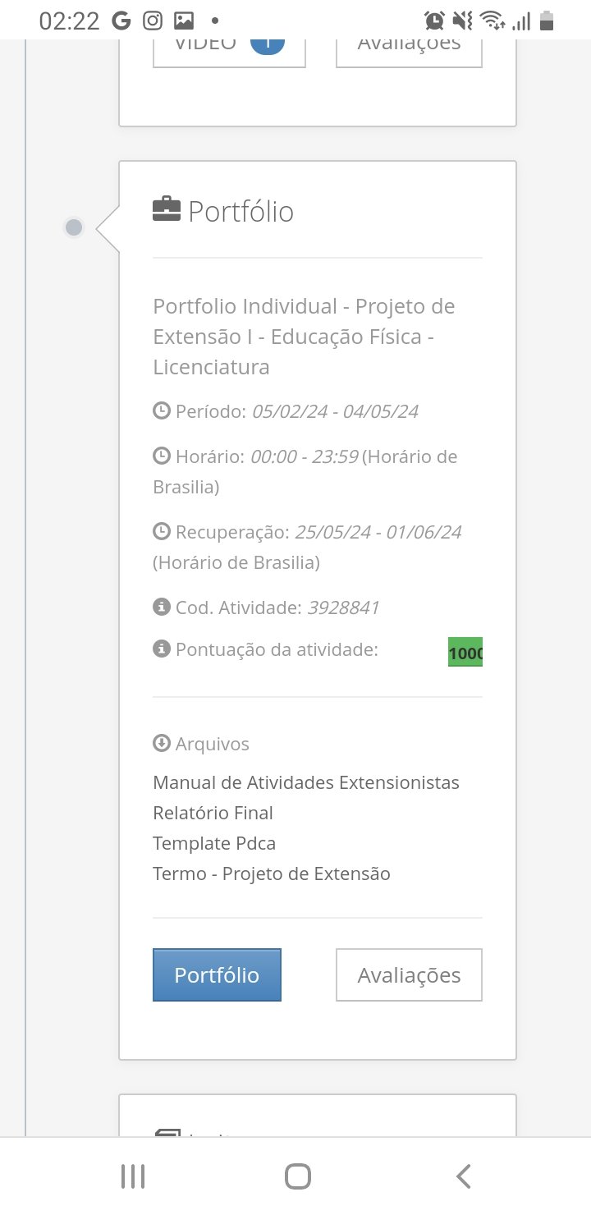Open recent apps from navigation bar

(133, 1176)
